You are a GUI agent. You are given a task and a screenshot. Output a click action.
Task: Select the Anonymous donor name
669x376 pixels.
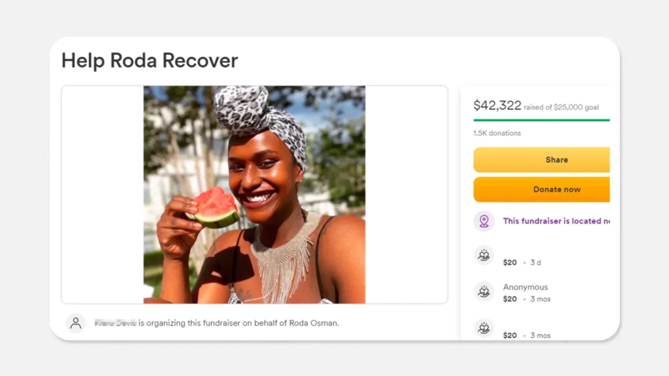pyautogui.click(x=525, y=287)
